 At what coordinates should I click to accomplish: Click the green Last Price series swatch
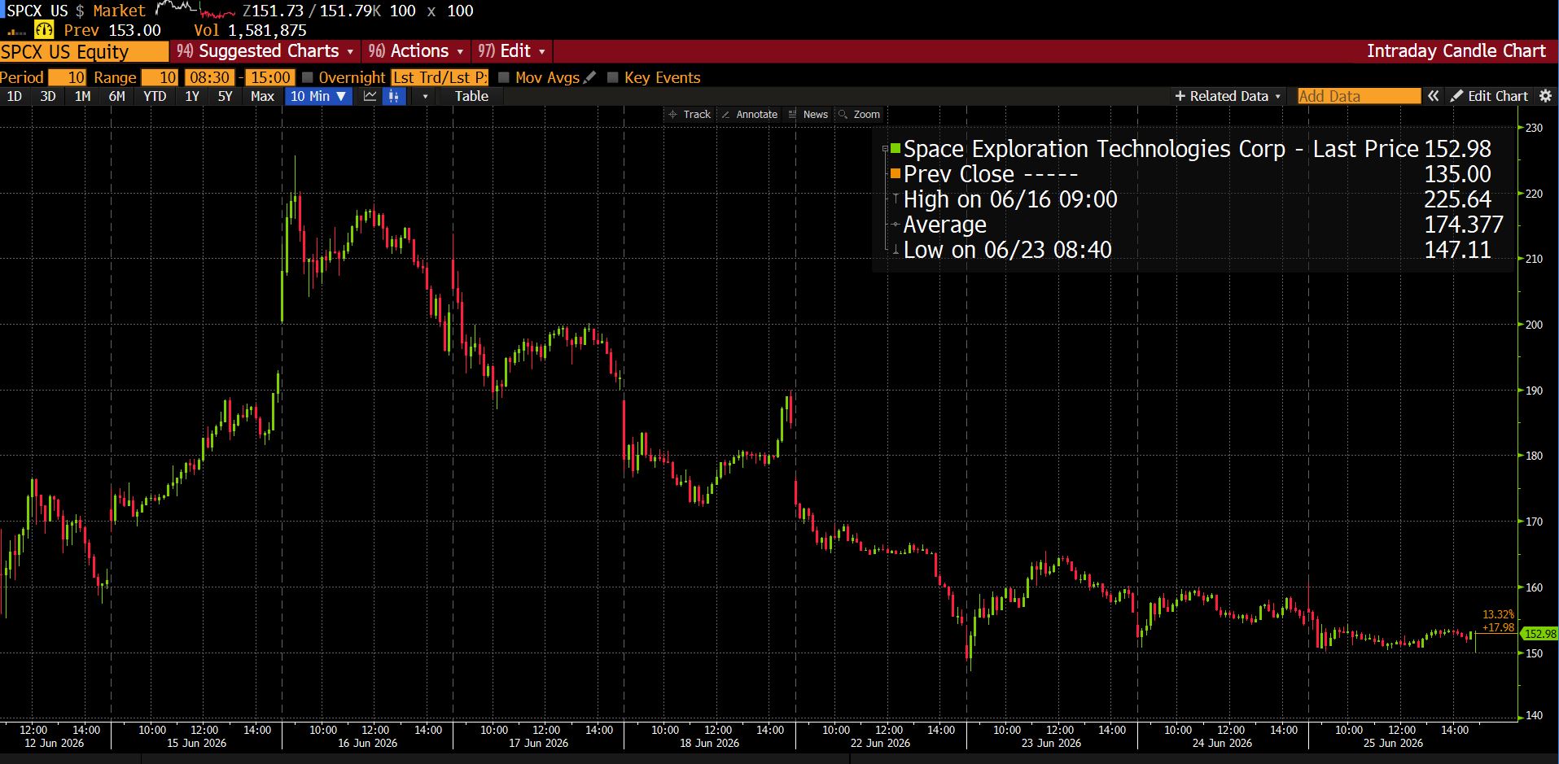tap(896, 149)
